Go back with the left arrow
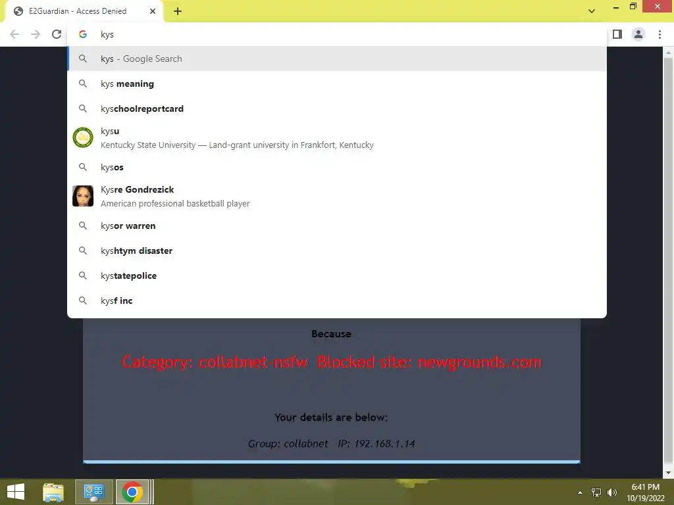 (14, 34)
